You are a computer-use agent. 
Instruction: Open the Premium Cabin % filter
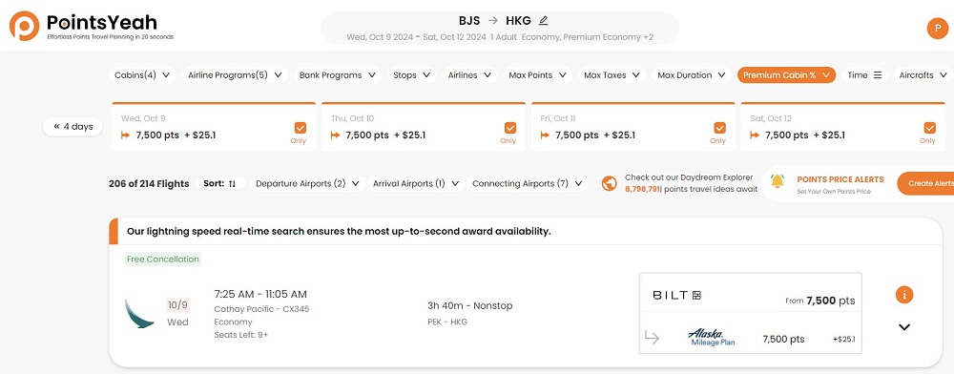[x=786, y=75]
